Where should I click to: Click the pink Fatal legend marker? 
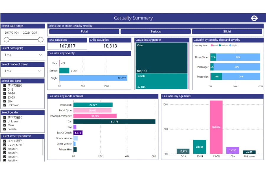pos(212,45)
